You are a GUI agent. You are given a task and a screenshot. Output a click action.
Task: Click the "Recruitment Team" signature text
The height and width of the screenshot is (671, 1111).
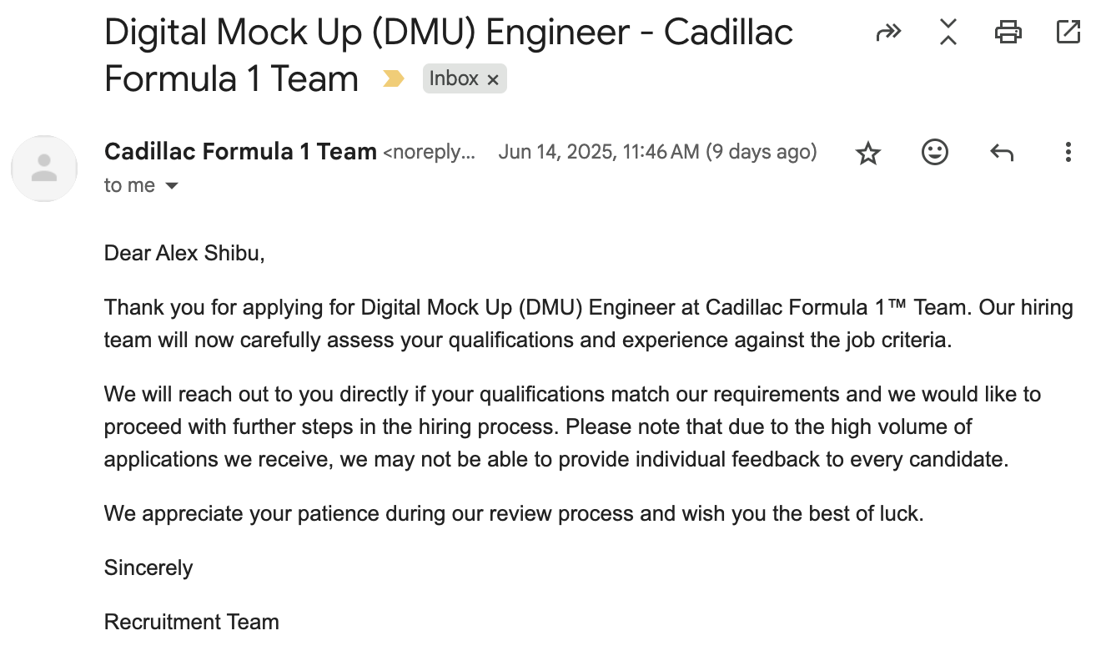191,622
